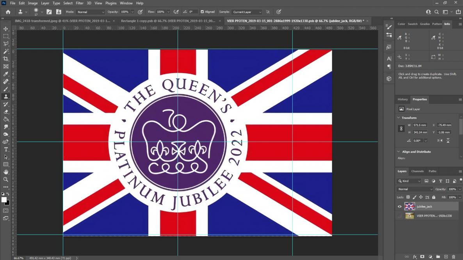Open the Paragraph panel from the dock
This screenshot has height=260, width=463.
coord(389,66)
